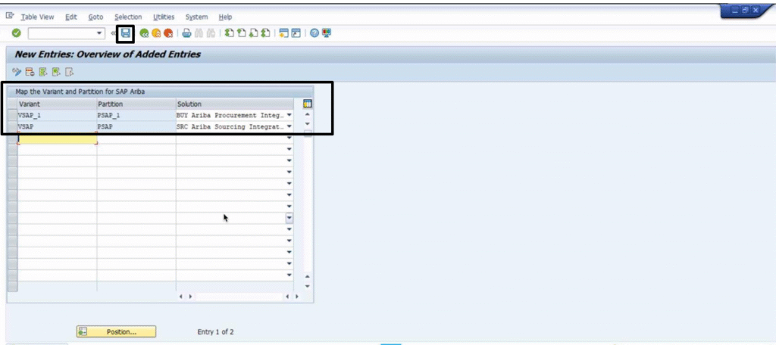Click the PSAP partition cell
Image resolution: width=776 pixels, height=345 pixels.
click(x=136, y=126)
